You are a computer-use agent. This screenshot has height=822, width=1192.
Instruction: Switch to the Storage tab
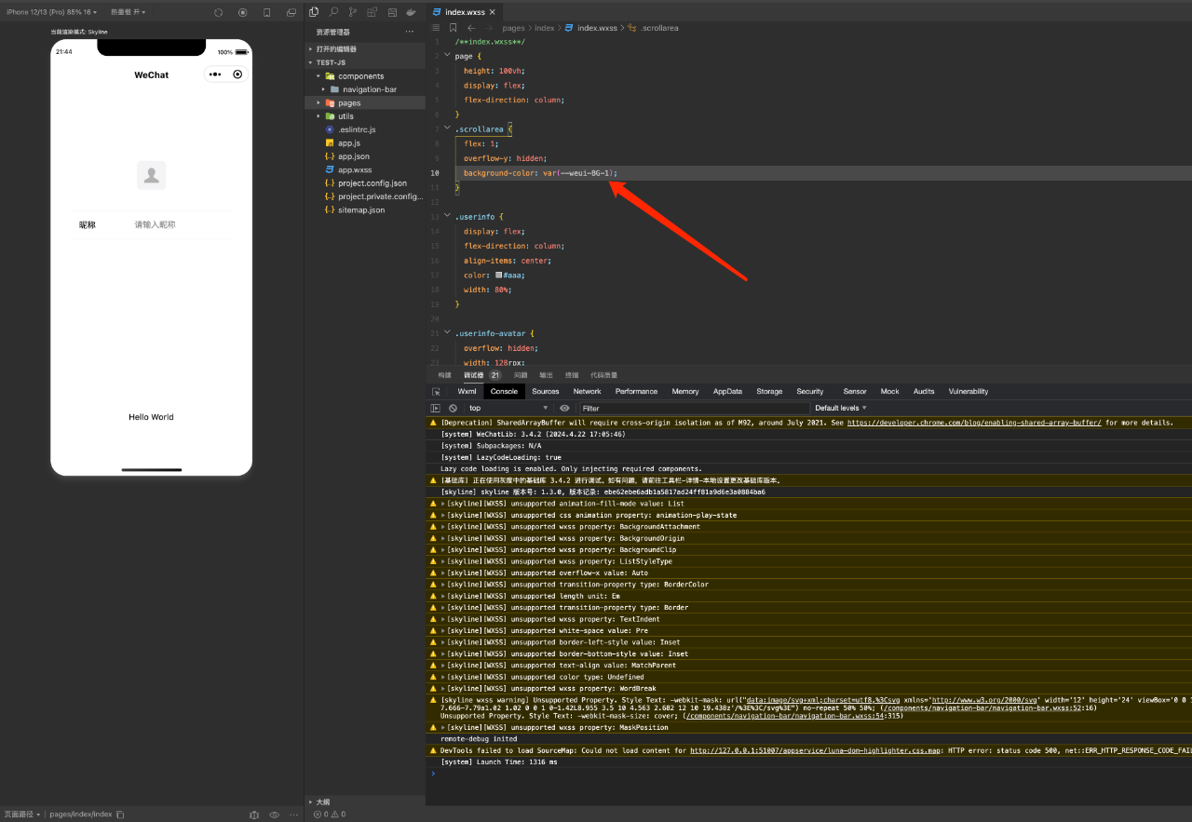click(769, 392)
